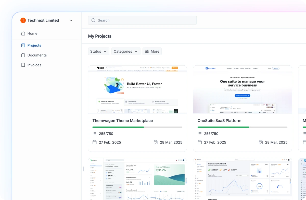This screenshot has height=200, width=306.
Task: Click 28 Mar, 2025 on OneSuite card
Action: pyautogui.click(x=276, y=142)
